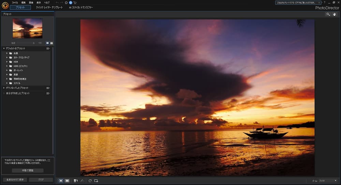Image resolution: width=341 pixels, height=185 pixels.
Task: Click the redo arrow icon
Action: tap(61, 3)
